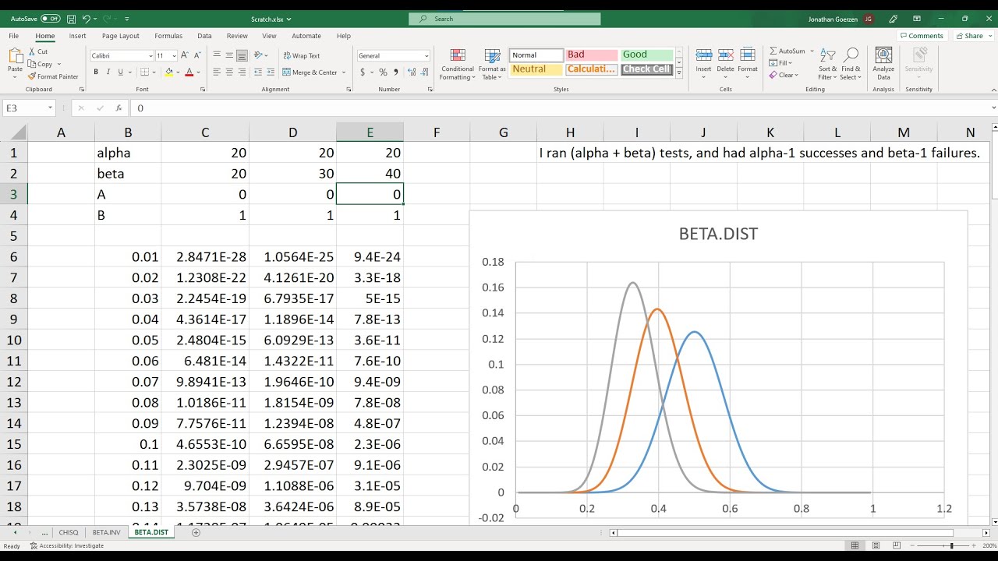Click the Share button
The height and width of the screenshot is (561, 998).
(x=969, y=36)
